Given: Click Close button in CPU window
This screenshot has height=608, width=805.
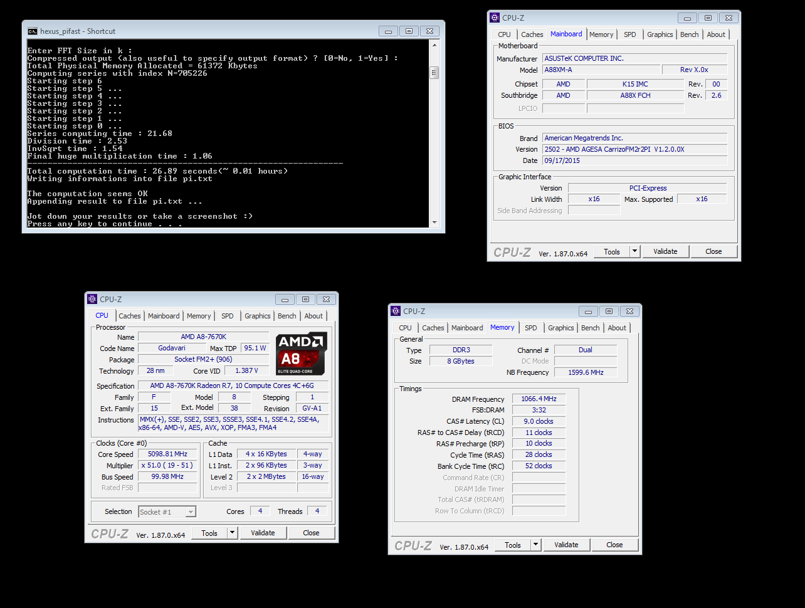Looking at the screenshot, I should [x=311, y=533].
